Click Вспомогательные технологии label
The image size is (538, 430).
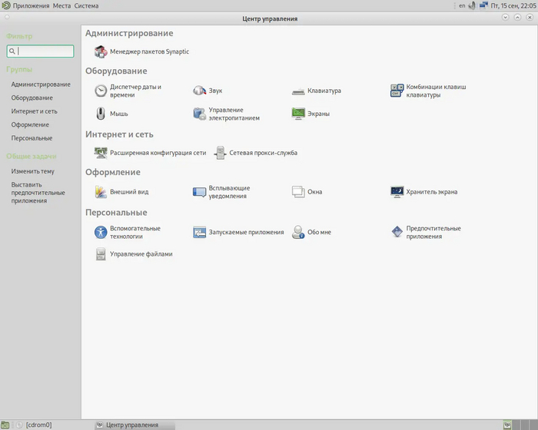click(135, 232)
